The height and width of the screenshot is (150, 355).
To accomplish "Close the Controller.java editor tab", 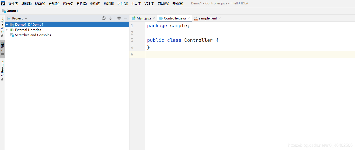I will coord(189,18).
